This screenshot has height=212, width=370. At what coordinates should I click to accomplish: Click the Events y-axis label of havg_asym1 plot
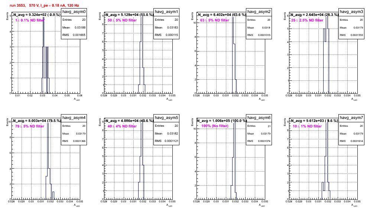coord(100,16)
